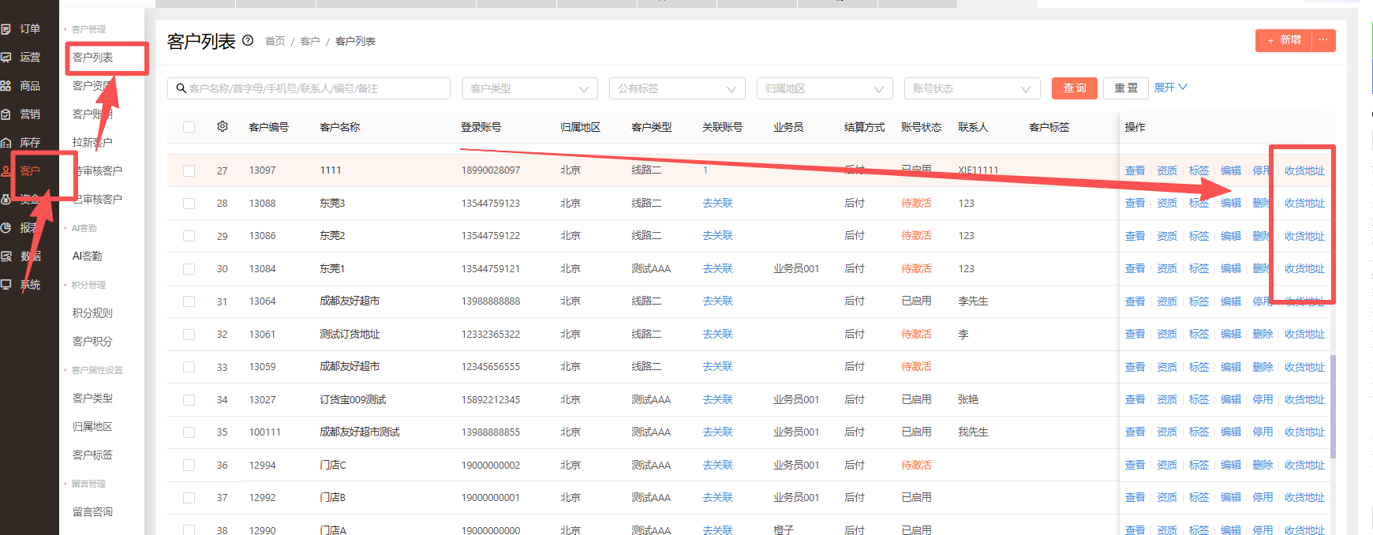Click 停用 for 成都友好超市测试
The height and width of the screenshot is (535, 1373).
(1263, 432)
